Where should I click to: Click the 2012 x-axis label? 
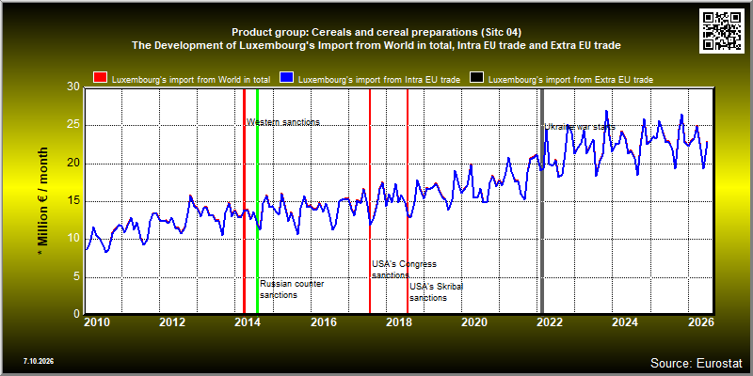point(172,321)
